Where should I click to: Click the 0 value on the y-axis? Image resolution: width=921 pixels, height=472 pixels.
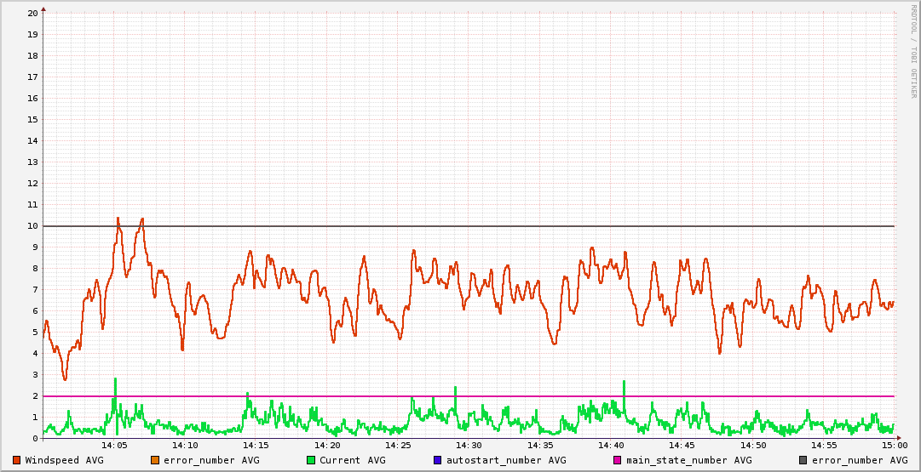click(35, 439)
